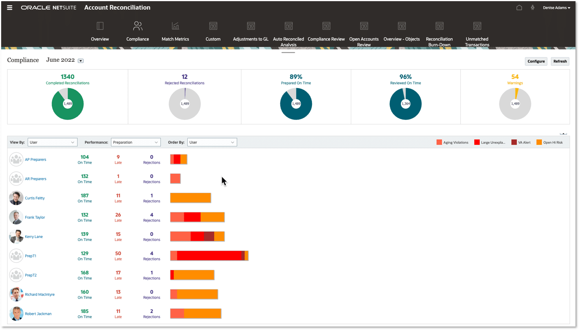
Task: Open the View By dropdown
Action: [x=52, y=142]
